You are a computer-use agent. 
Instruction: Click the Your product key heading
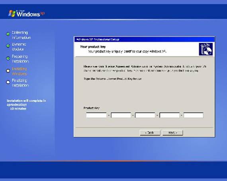pyautogui.click(x=93, y=47)
